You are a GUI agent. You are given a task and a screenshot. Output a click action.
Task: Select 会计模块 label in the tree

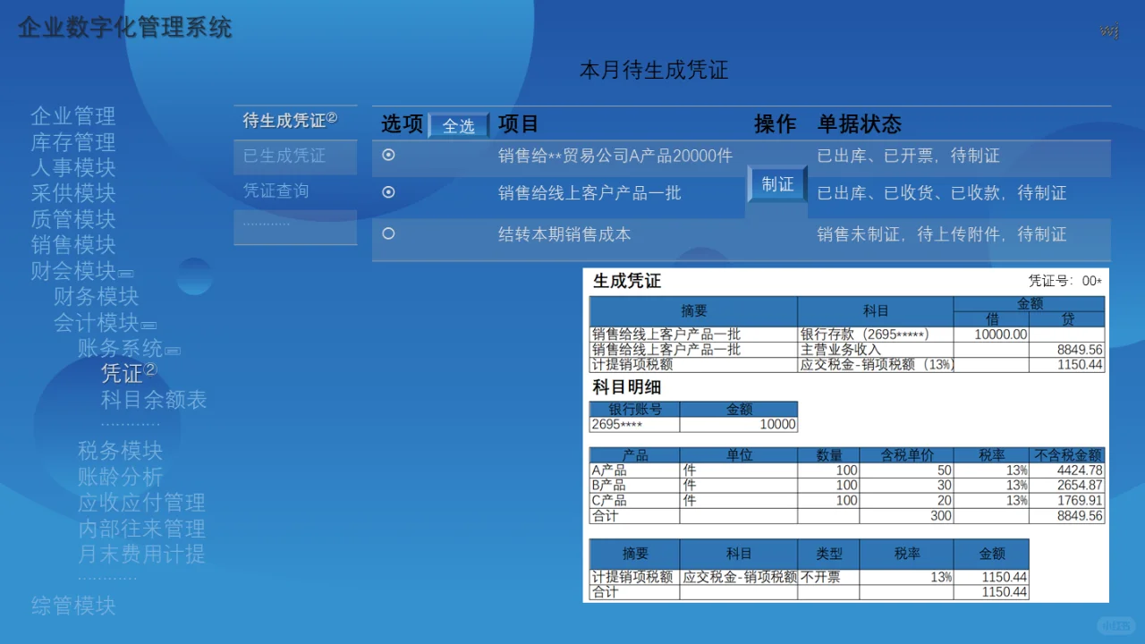tap(97, 322)
